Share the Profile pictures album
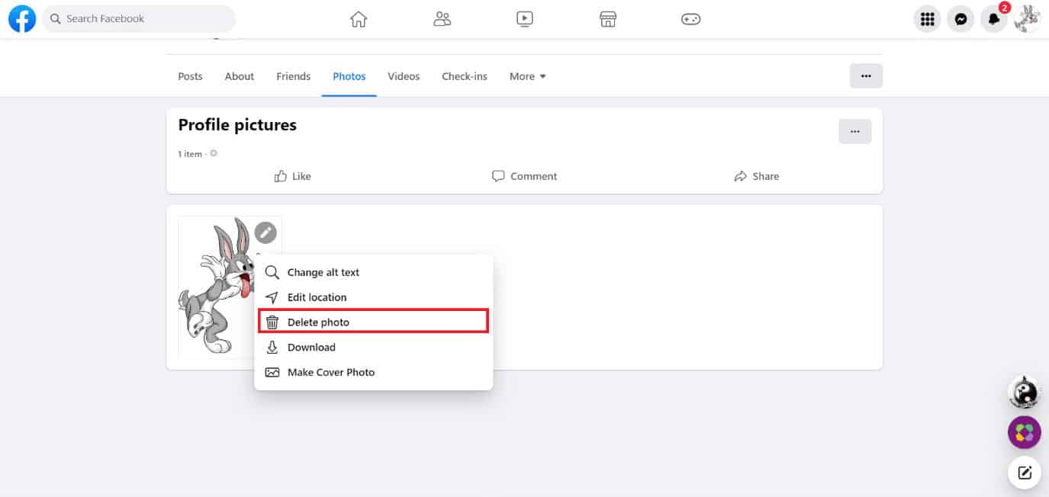1049x497 pixels. (757, 176)
